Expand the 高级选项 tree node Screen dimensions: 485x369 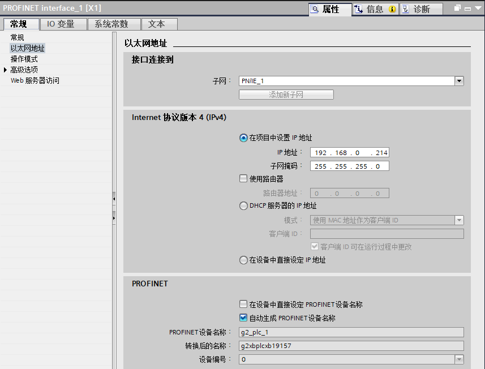pos(6,70)
